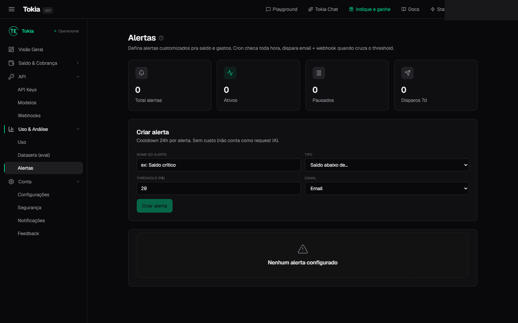
Task: Open Tokia Chat in the top bar
Action: click(323, 9)
